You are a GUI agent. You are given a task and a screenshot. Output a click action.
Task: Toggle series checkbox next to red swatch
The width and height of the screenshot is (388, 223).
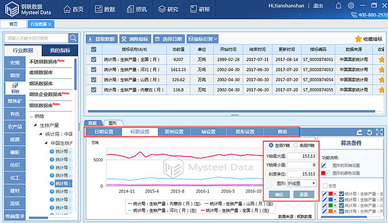pyautogui.click(x=341, y=194)
